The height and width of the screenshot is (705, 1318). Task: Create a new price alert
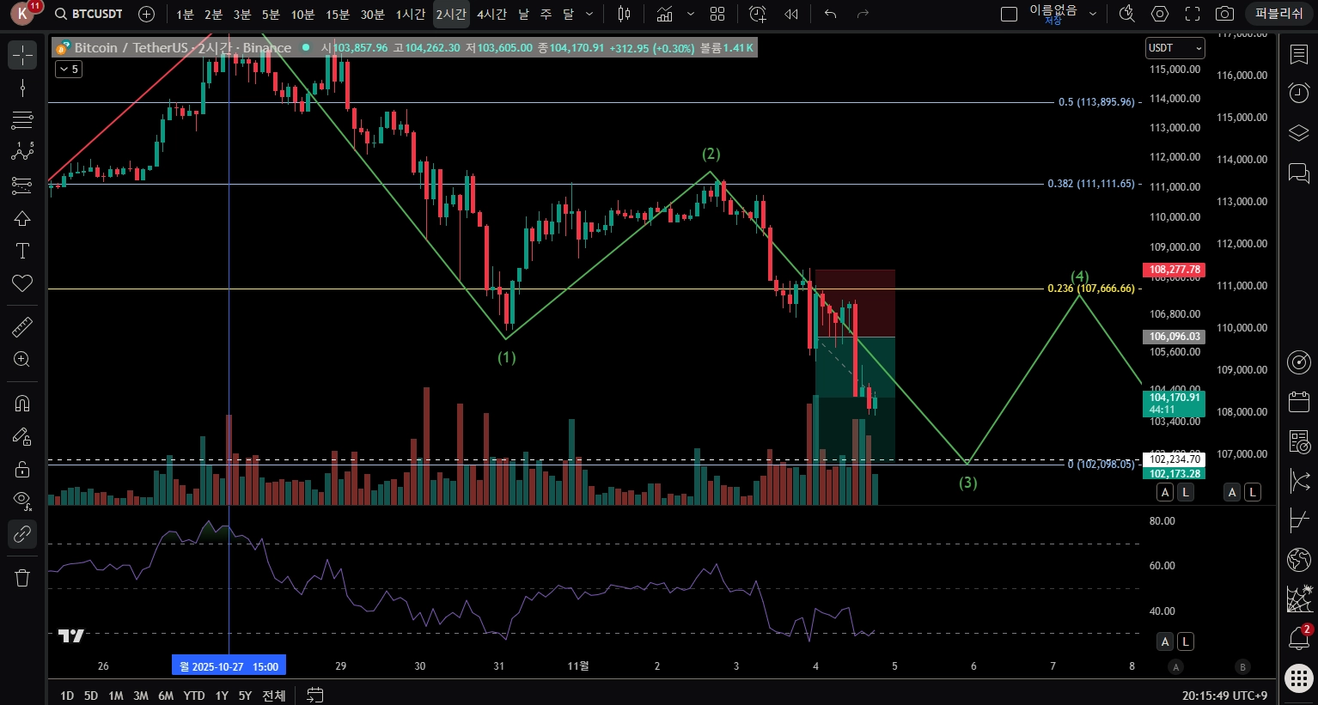coord(757,14)
